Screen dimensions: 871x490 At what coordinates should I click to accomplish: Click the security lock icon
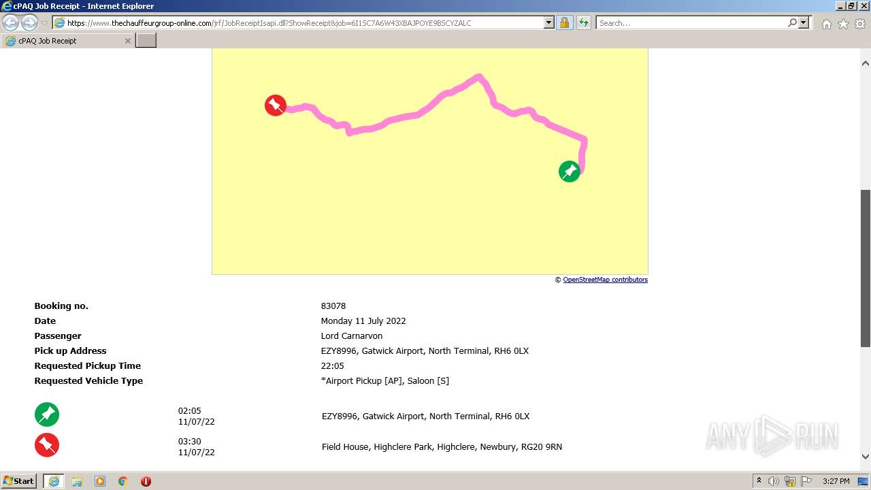(x=564, y=22)
